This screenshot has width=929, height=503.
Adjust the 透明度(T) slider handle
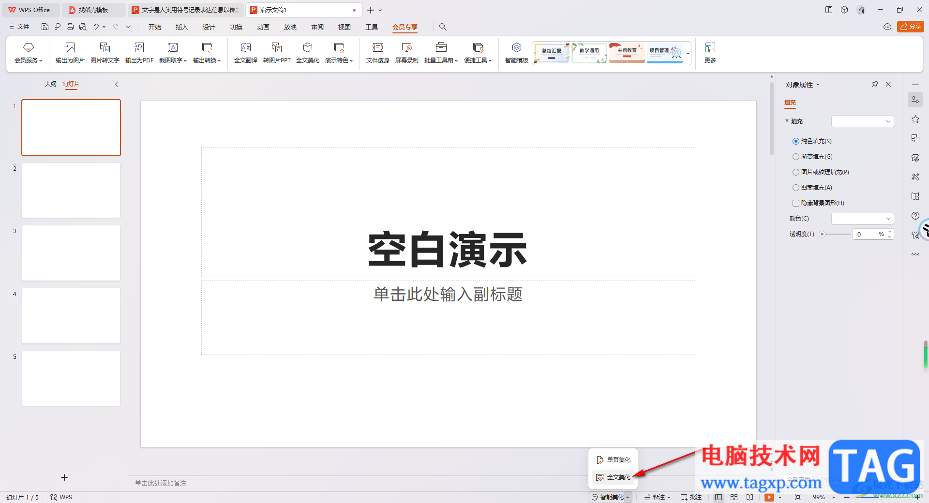[822, 234]
